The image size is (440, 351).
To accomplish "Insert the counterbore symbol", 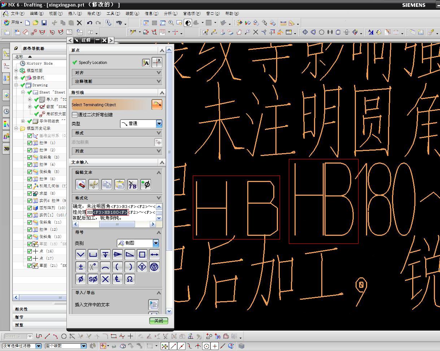I will 93,255.
